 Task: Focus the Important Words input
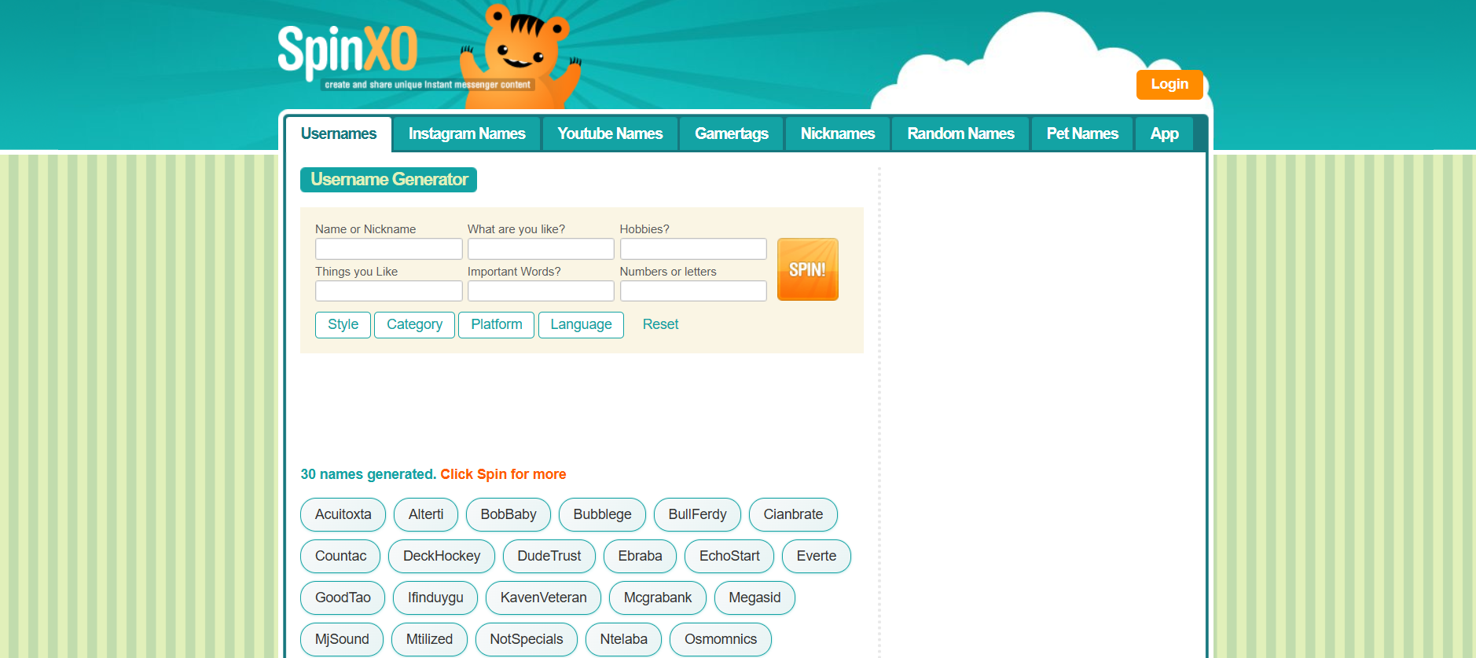541,291
